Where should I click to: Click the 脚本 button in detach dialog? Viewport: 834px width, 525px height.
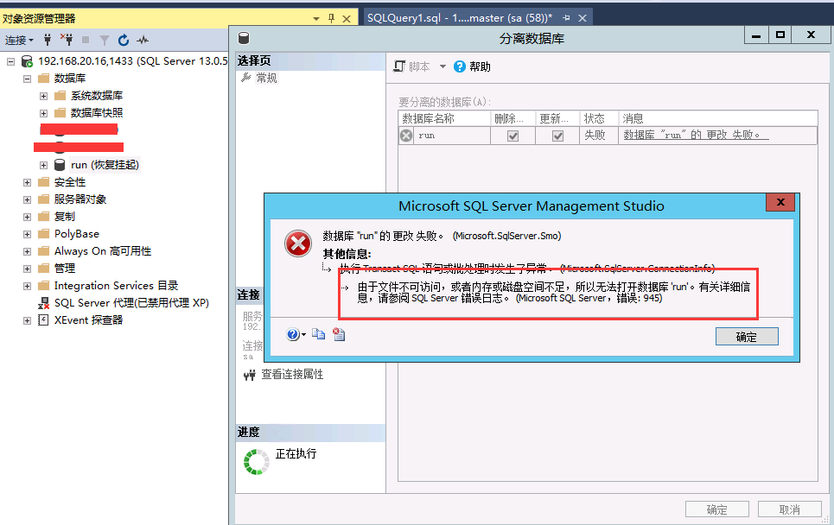411,66
